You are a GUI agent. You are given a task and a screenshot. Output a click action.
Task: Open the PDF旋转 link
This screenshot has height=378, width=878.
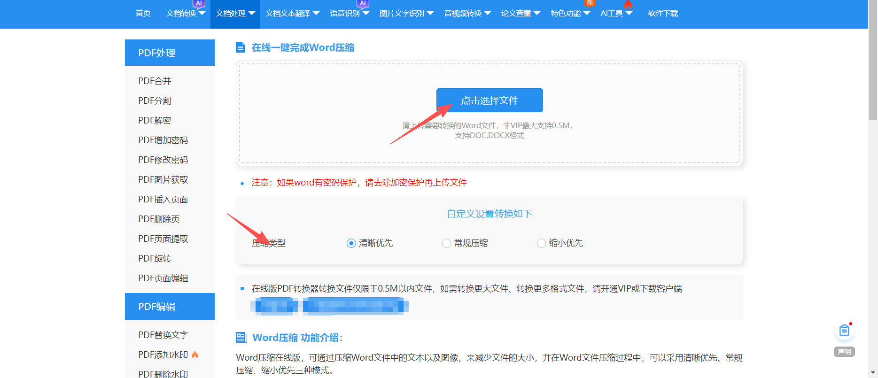[x=155, y=259]
